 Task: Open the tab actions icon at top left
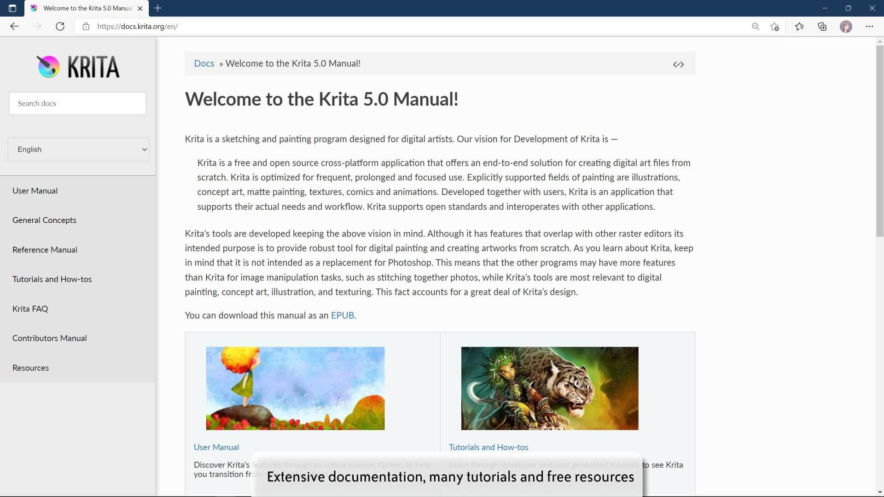tap(12, 8)
